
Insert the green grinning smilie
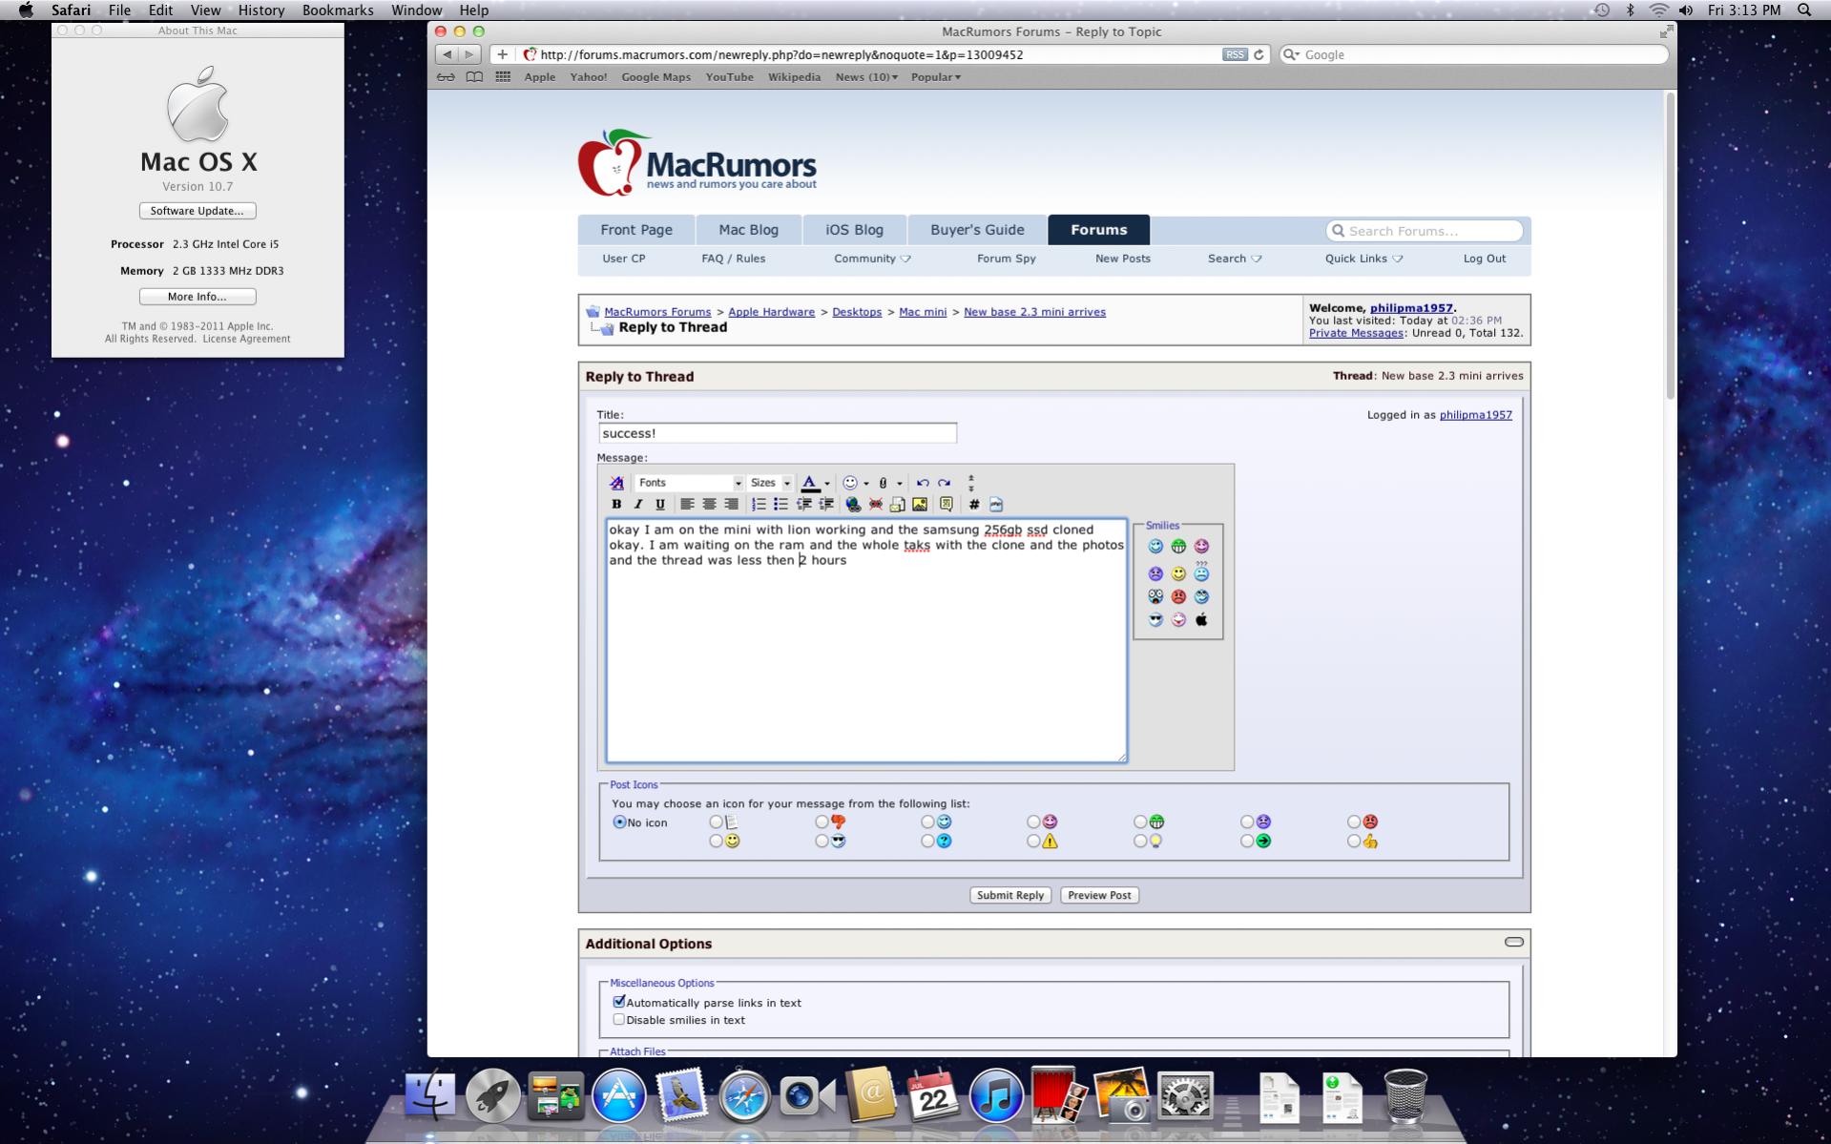tap(1178, 547)
